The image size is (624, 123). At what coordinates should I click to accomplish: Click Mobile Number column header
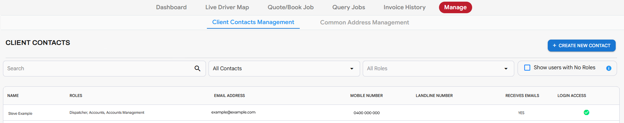[x=367, y=96]
